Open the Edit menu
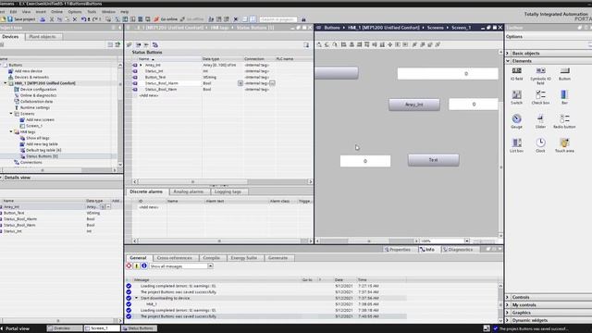The height and width of the screenshot is (333, 592). 13,12
